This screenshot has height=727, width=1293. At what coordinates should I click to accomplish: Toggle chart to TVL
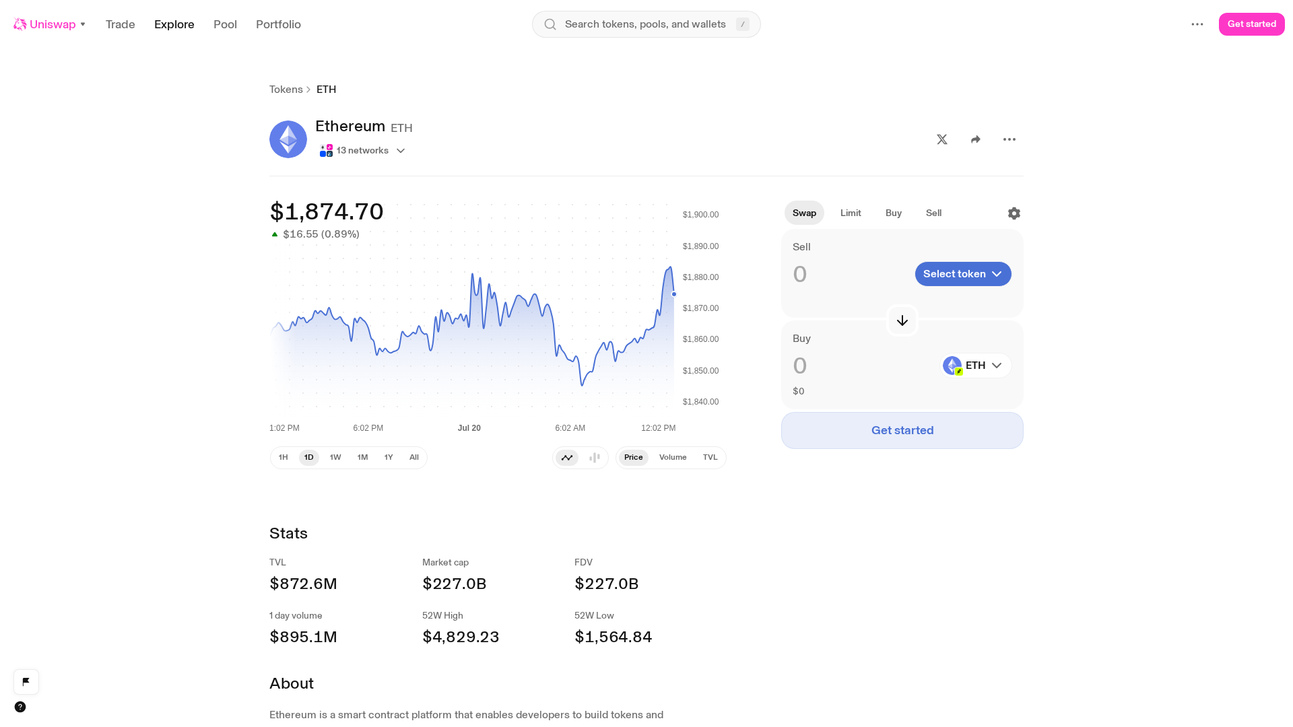coord(710,458)
